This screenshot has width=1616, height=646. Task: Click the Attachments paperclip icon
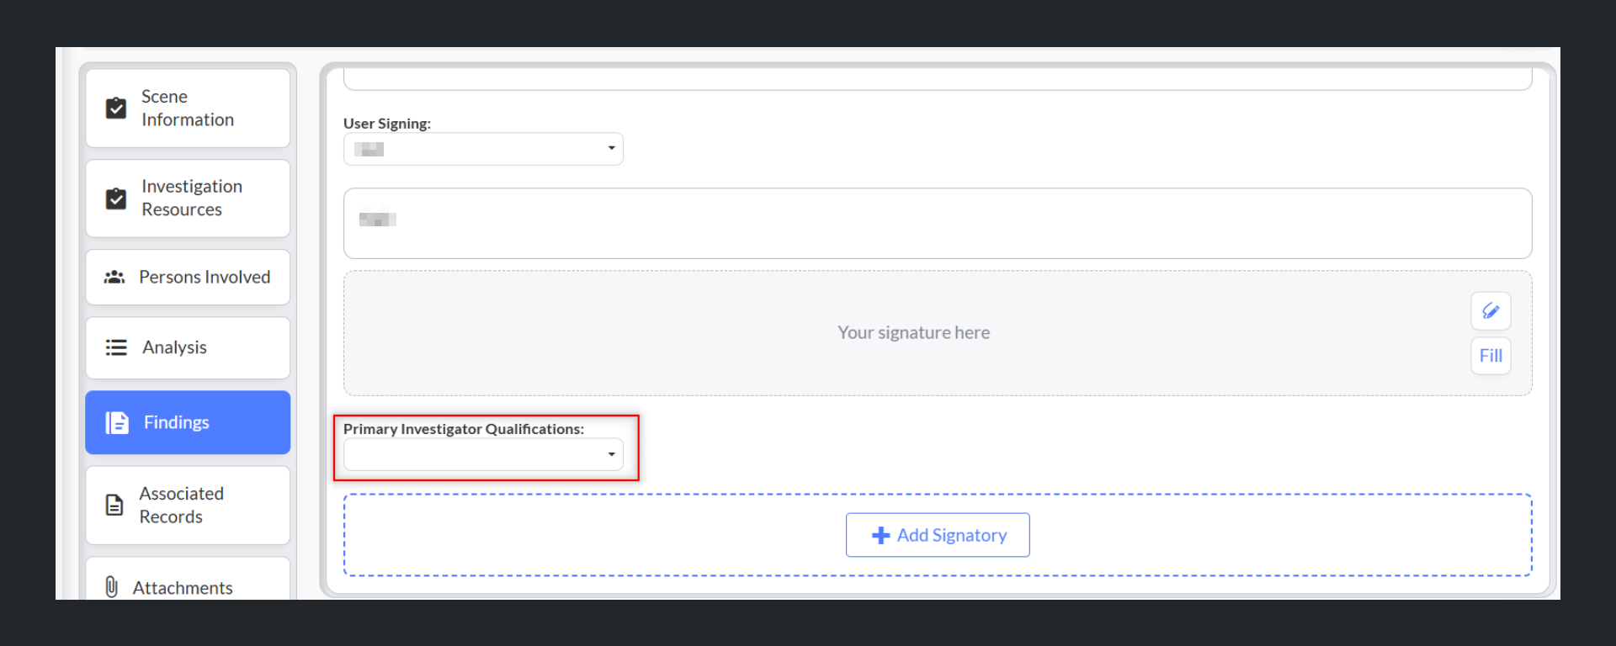point(111,586)
